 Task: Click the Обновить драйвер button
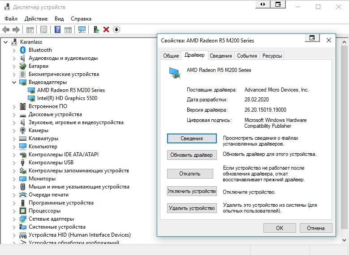click(192, 155)
